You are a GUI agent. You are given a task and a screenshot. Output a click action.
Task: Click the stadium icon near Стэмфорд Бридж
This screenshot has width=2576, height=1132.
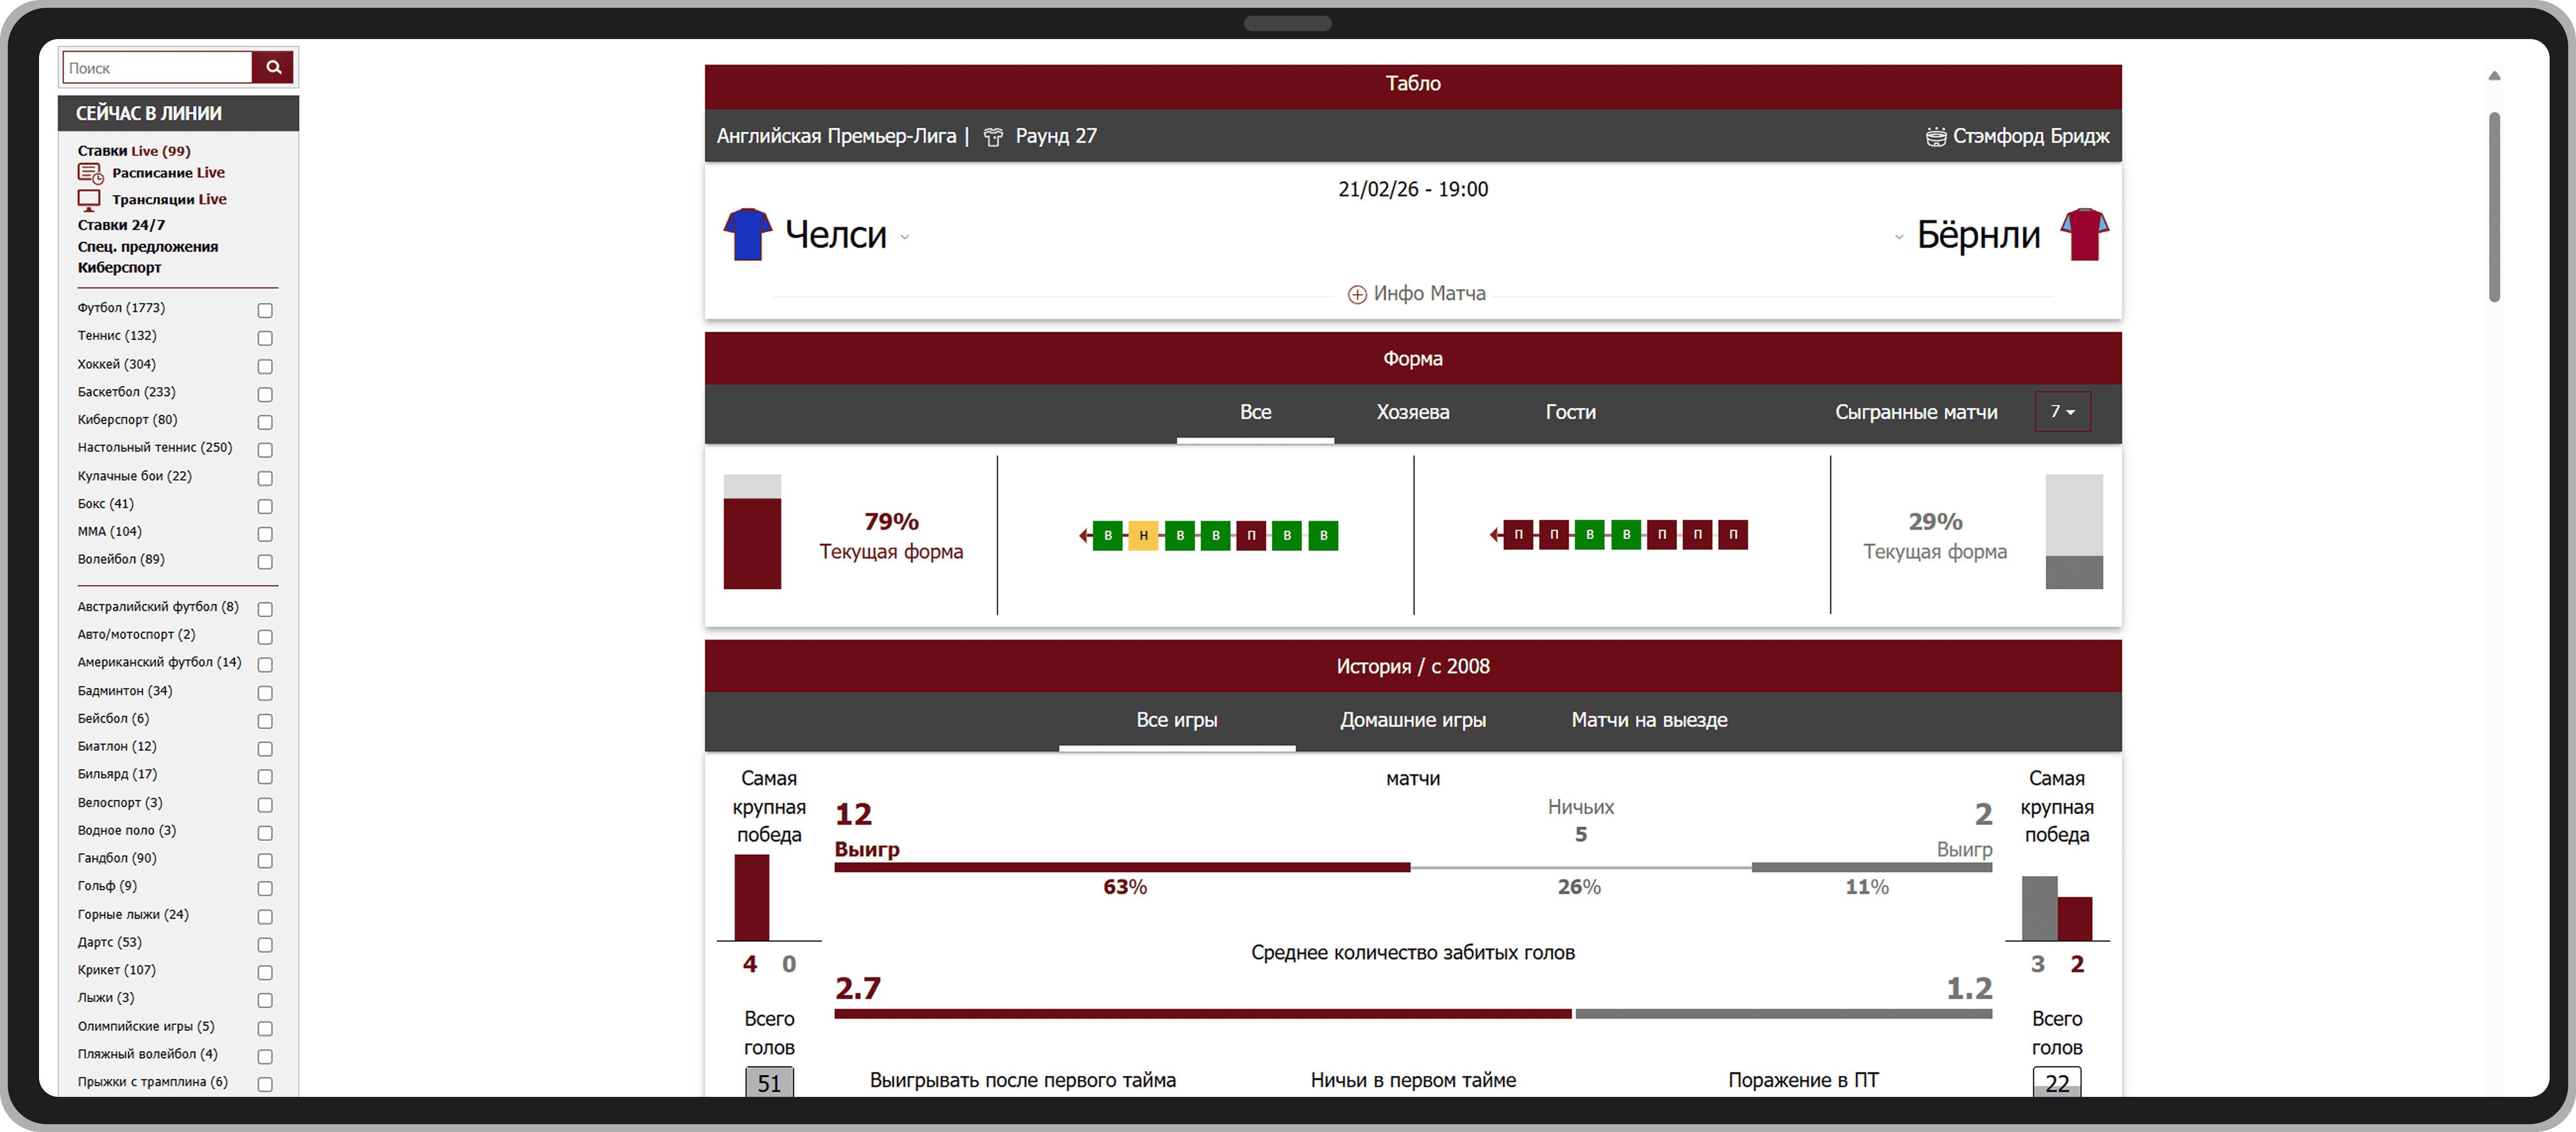click(1936, 137)
